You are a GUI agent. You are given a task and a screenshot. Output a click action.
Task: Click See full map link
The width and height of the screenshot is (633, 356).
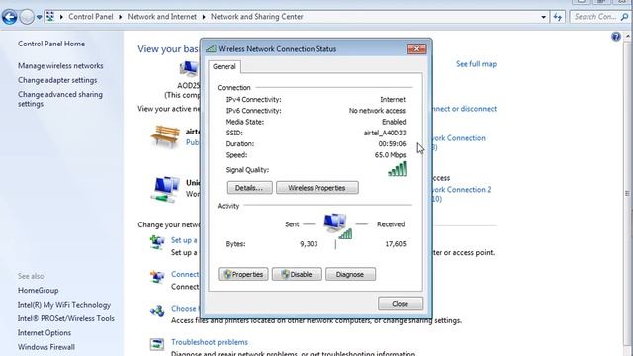[476, 64]
